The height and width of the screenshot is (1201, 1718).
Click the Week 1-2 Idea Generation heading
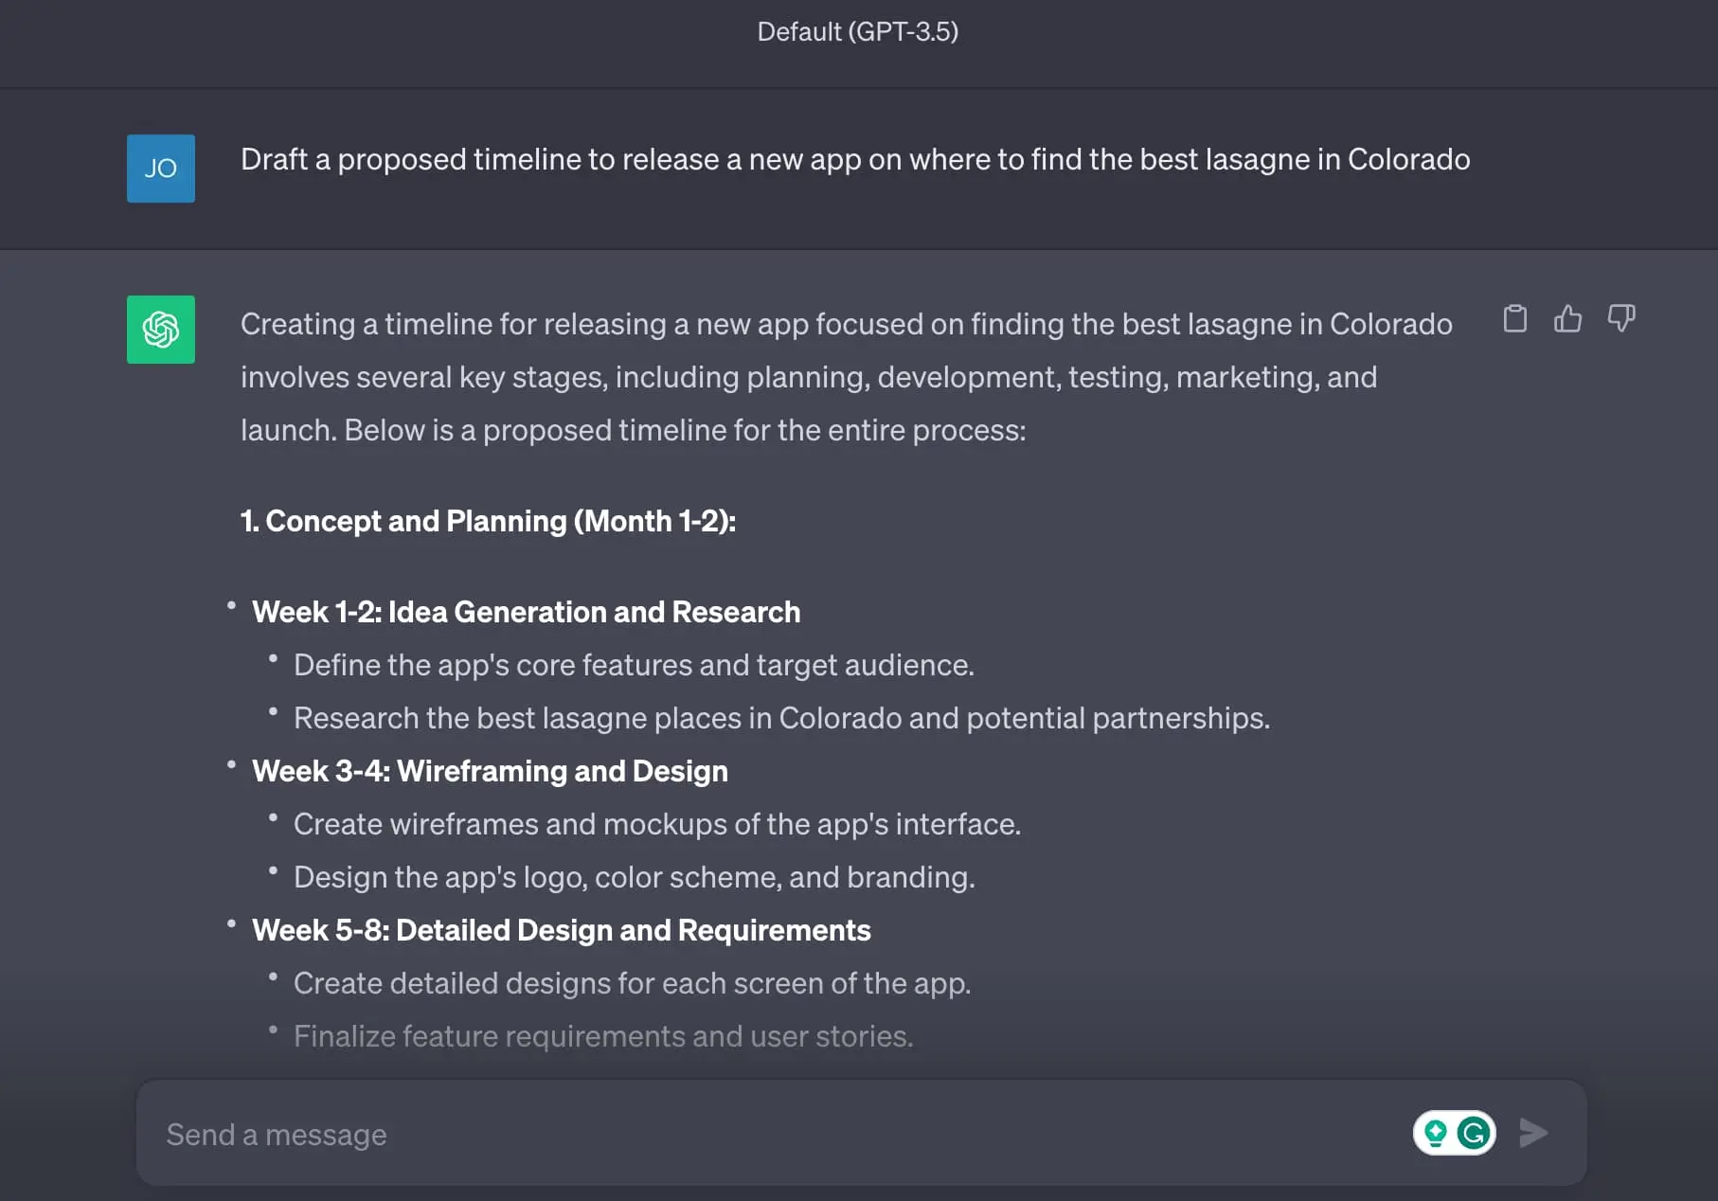[x=527, y=612]
